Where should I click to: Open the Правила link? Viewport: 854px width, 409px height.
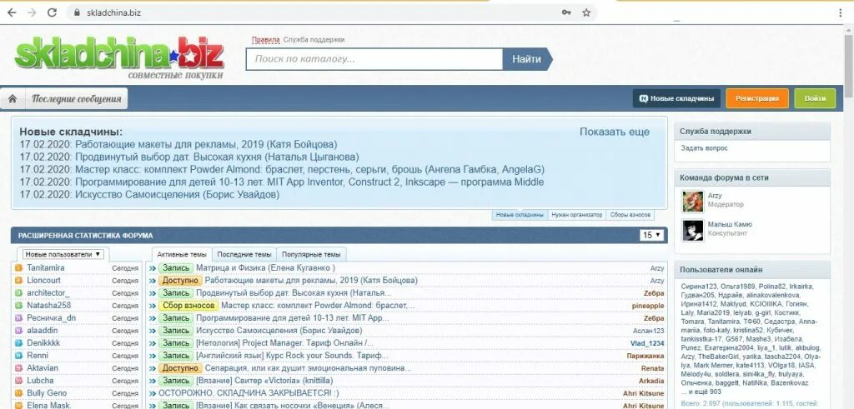click(266, 40)
